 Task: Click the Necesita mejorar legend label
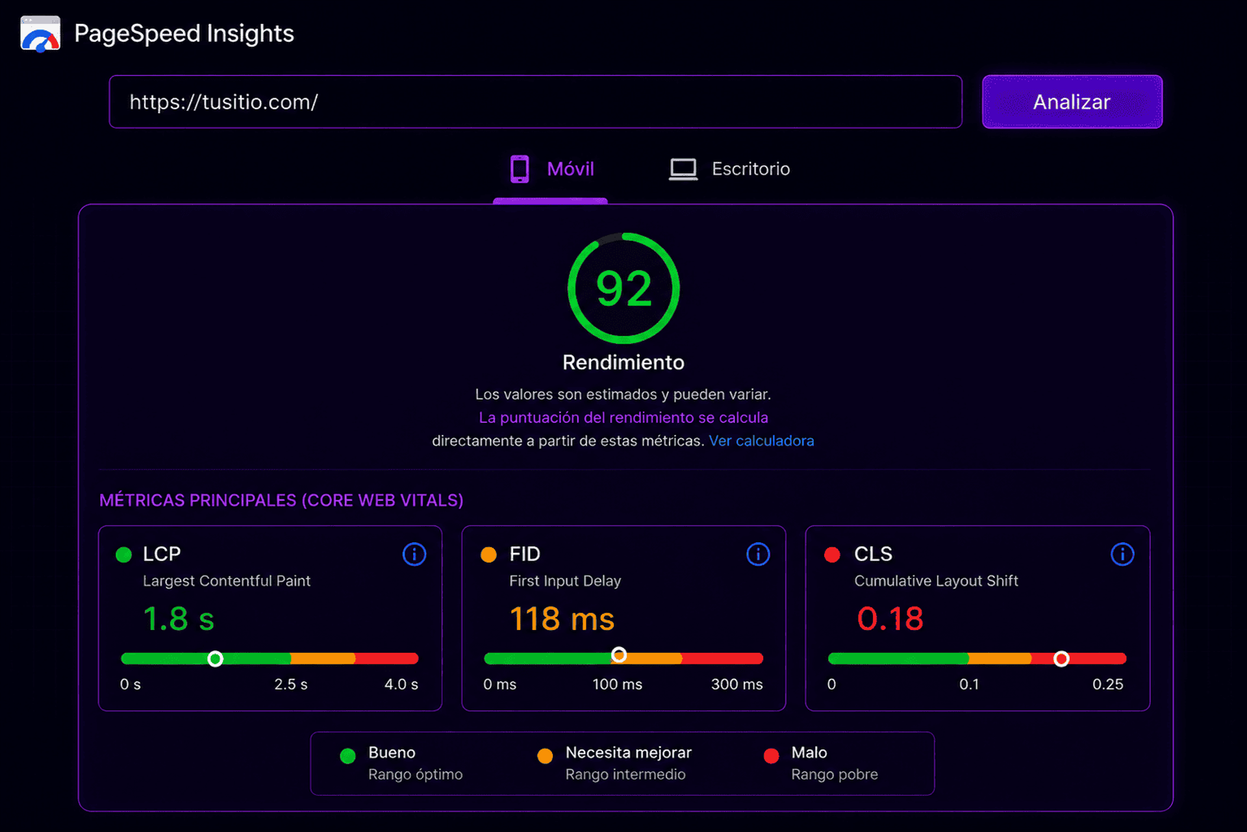coord(628,752)
